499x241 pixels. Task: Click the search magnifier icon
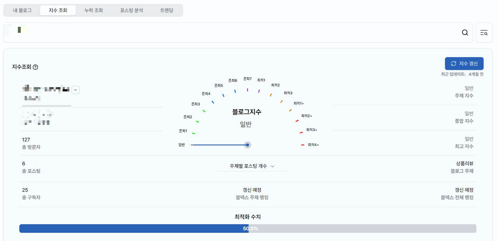[x=465, y=32]
